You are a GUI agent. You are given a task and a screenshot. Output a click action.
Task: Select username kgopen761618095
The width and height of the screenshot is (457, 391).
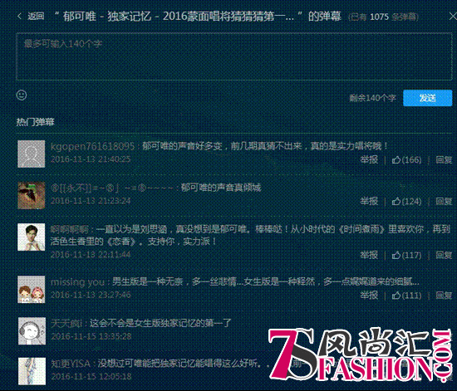[x=93, y=146]
